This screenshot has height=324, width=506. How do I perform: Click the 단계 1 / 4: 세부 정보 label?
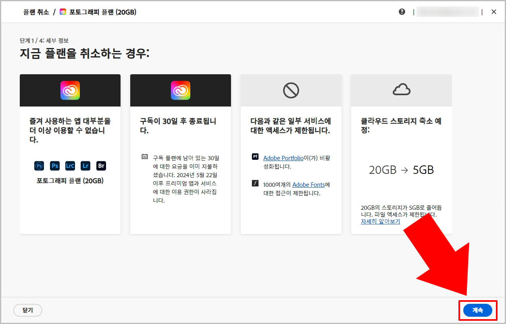coord(44,41)
